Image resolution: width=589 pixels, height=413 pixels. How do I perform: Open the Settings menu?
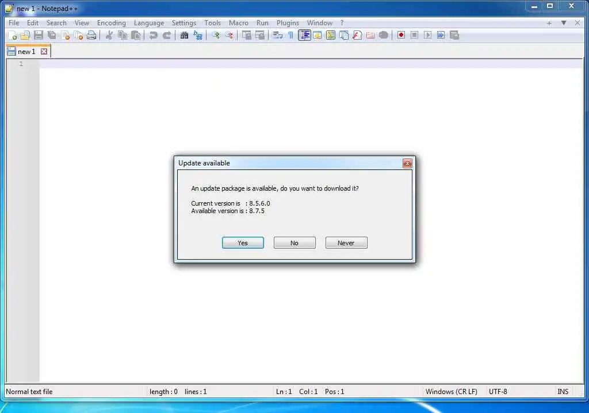tap(183, 23)
